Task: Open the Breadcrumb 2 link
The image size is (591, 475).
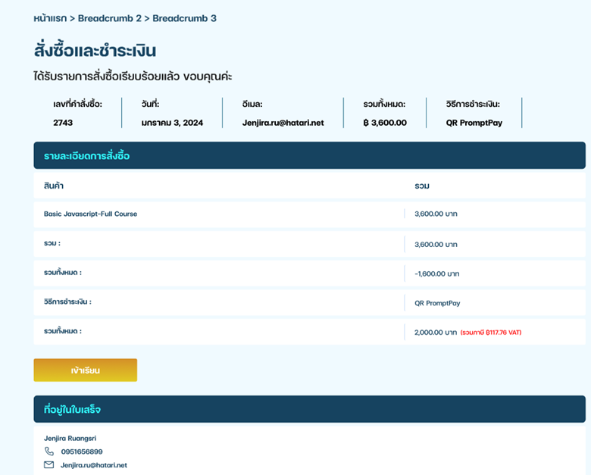Action: click(x=110, y=18)
